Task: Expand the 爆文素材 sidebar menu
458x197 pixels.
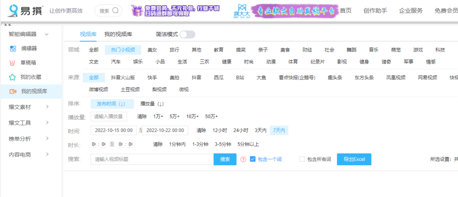Action: click(47, 107)
